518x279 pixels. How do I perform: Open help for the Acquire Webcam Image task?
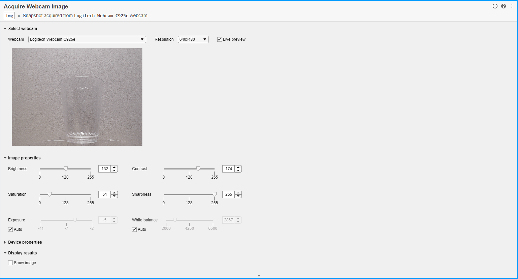click(504, 6)
